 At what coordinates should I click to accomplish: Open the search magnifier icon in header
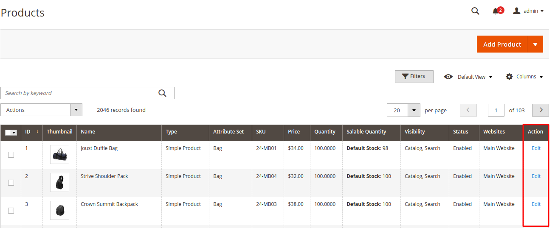475,11
